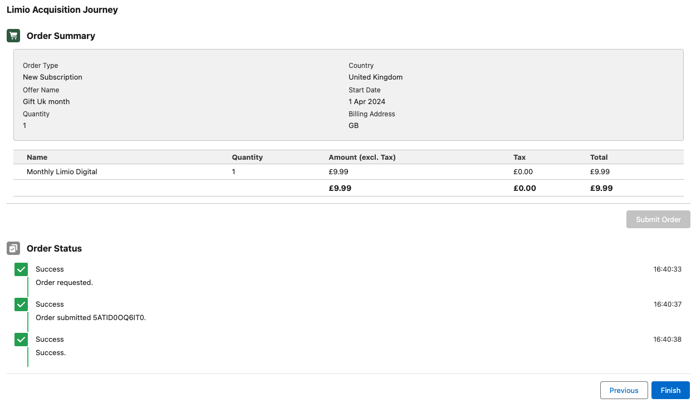Click the 16:40:37 timestamp
This screenshot has width=696, height=408.
tap(667, 304)
